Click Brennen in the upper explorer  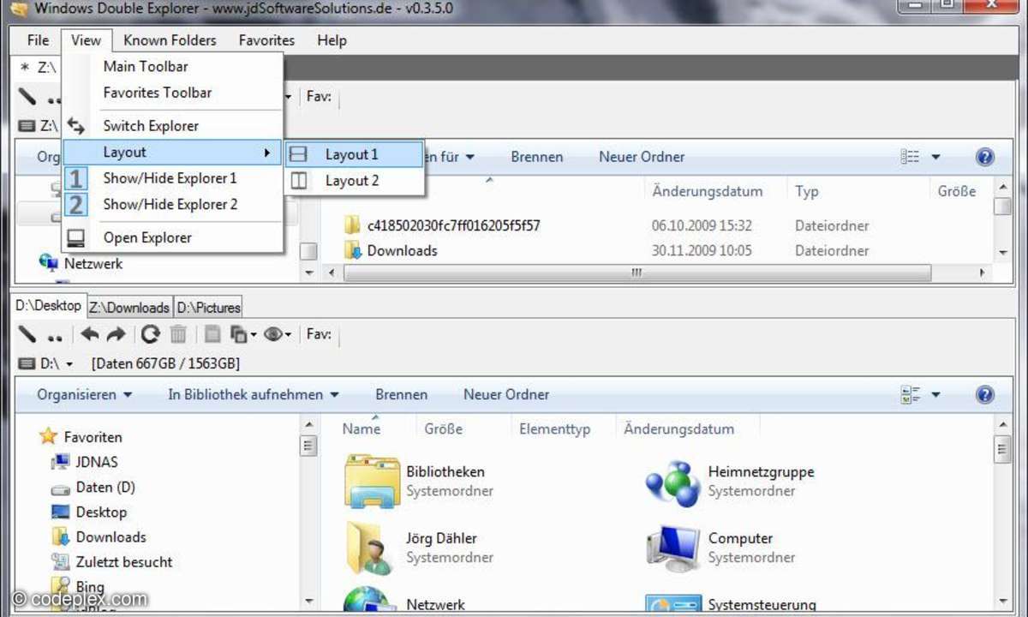coord(537,157)
